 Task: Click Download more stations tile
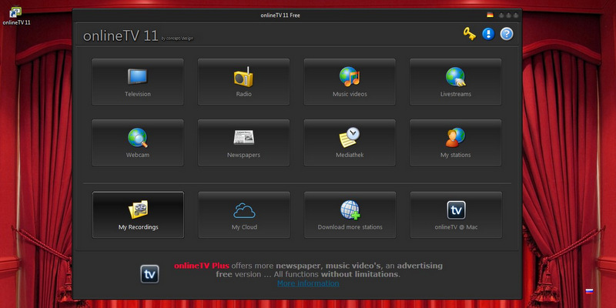click(350, 215)
